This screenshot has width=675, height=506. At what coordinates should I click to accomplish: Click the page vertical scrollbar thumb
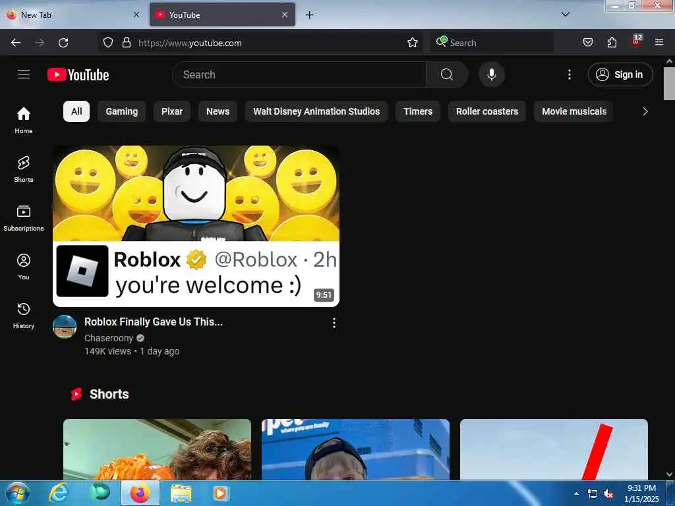pos(669,84)
